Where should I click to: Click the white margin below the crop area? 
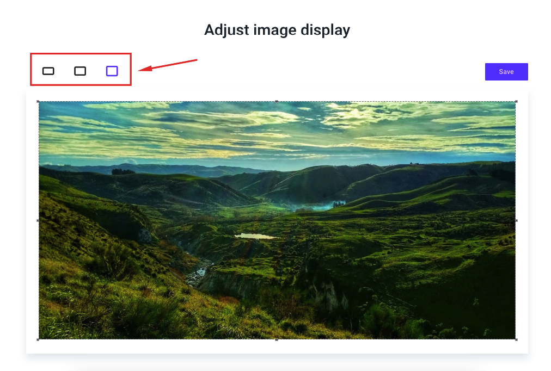tap(277, 347)
